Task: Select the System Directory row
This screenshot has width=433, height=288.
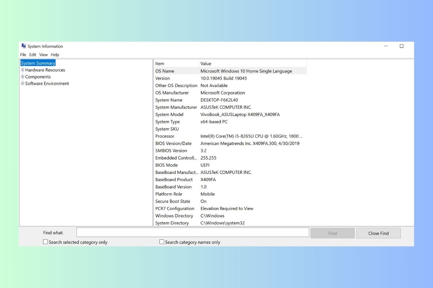Action: (x=230, y=223)
